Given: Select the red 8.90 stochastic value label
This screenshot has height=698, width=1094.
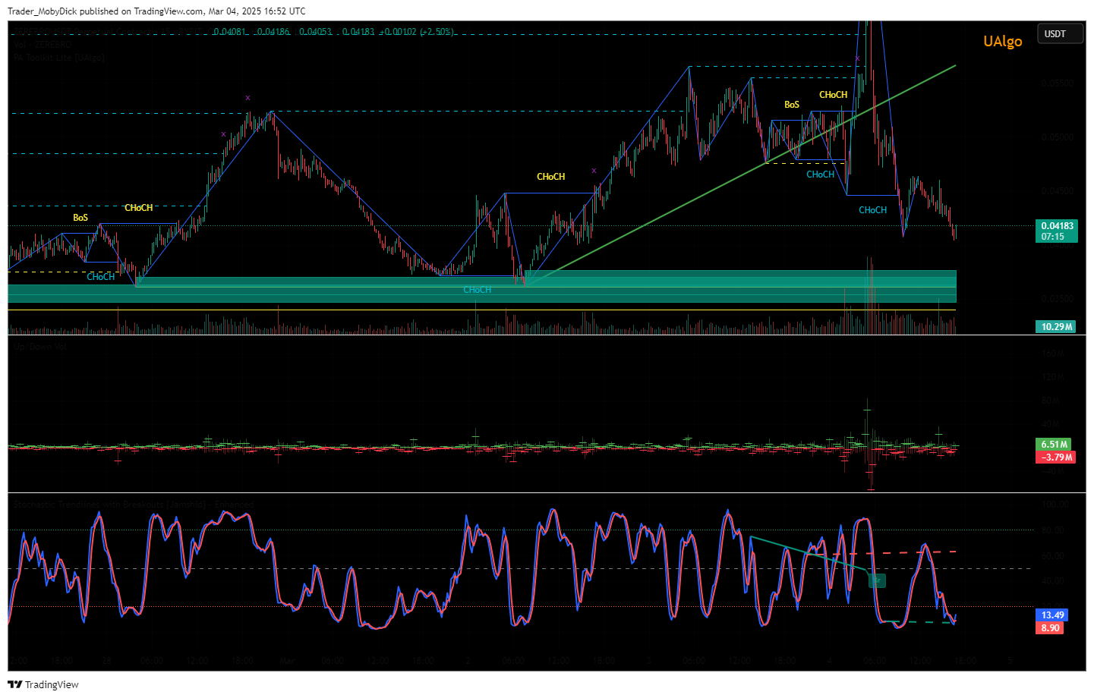Looking at the screenshot, I should [x=1050, y=628].
